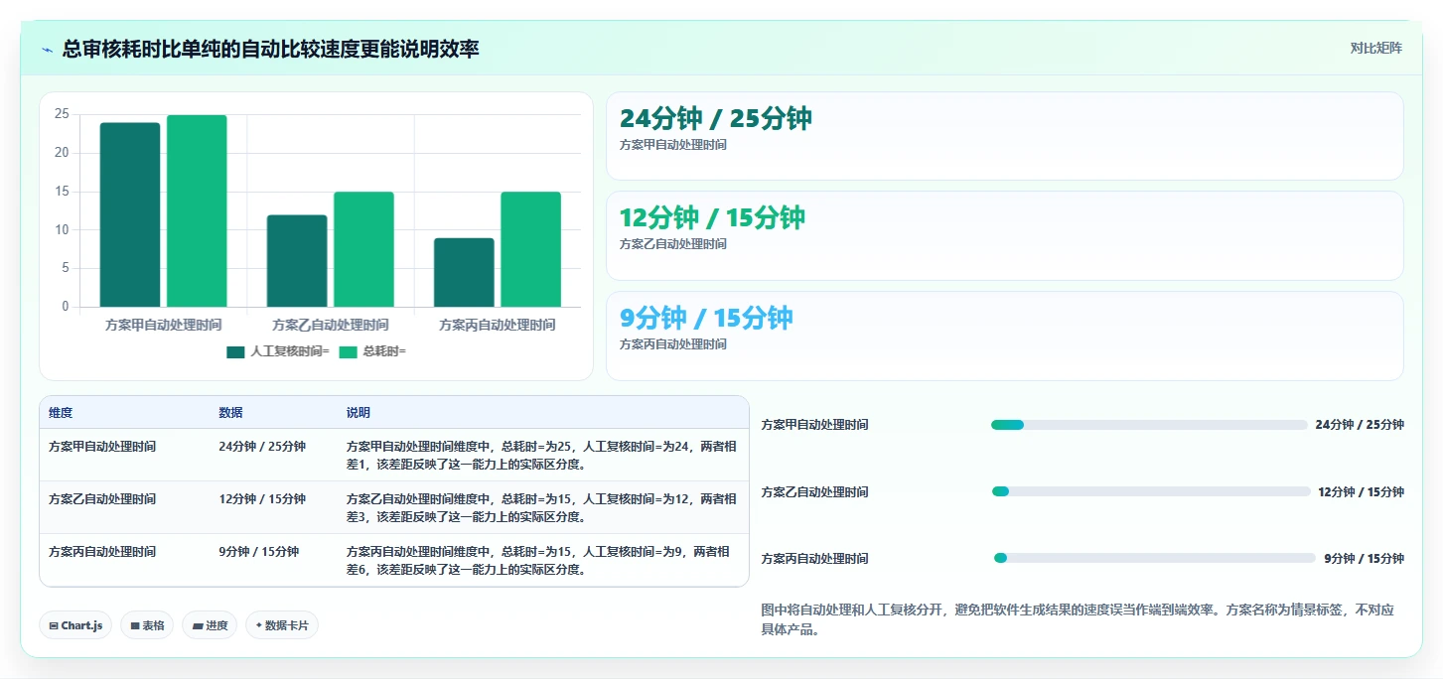Click the 维度 column header
Viewport: 1443px width, 679px height.
tap(61, 413)
